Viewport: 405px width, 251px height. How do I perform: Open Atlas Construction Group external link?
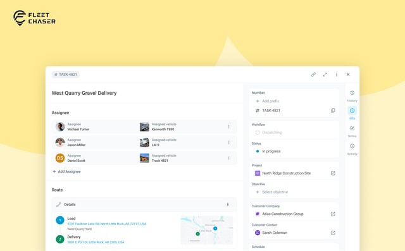[333, 214]
